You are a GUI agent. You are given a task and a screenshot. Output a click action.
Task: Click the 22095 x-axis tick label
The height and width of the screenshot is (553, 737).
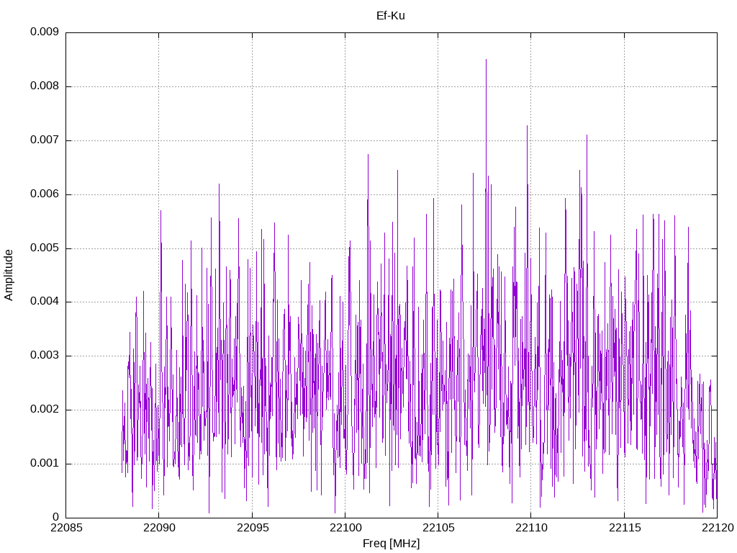[x=253, y=528]
